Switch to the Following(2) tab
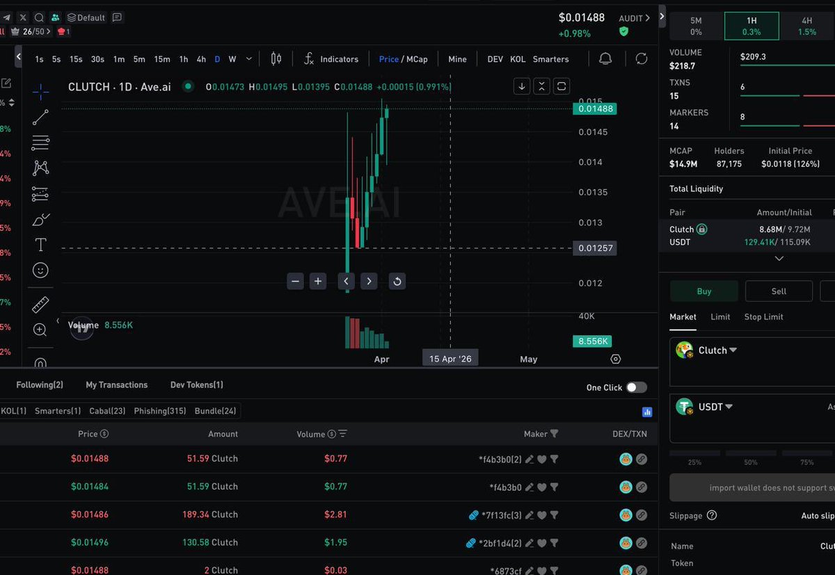 click(x=40, y=384)
